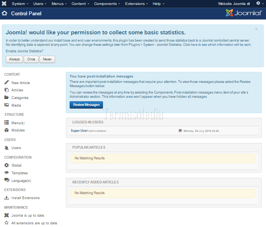The width and height of the screenshot is (266, 227).
Task: Click the Install Extensions download icon
Action: click(7, 198)
